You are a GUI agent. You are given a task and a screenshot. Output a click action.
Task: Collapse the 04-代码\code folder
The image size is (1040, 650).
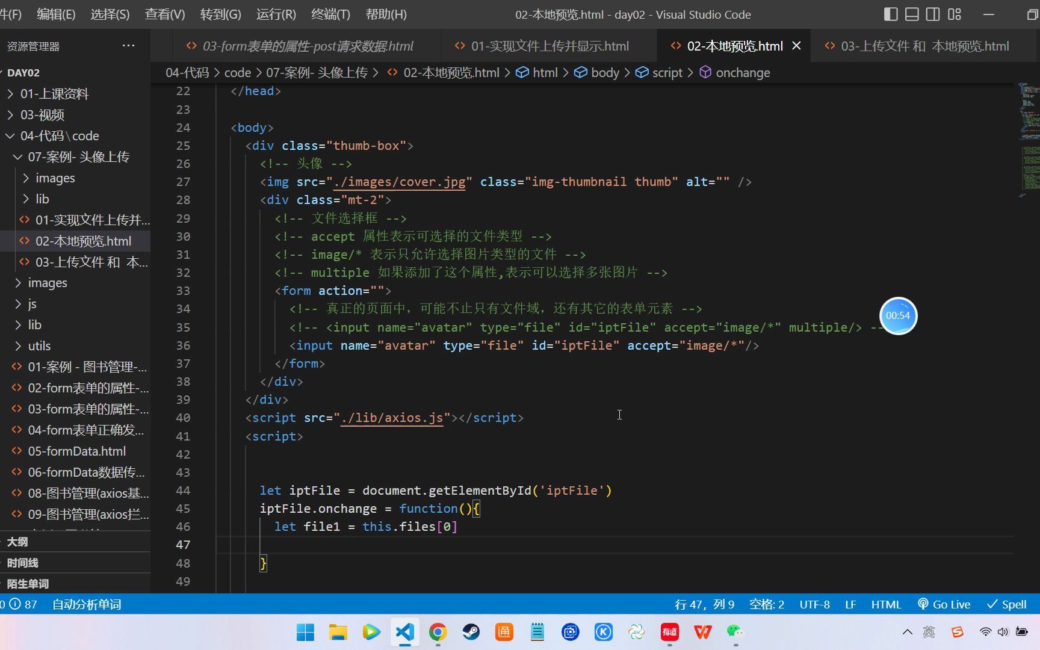pos(75,136)
